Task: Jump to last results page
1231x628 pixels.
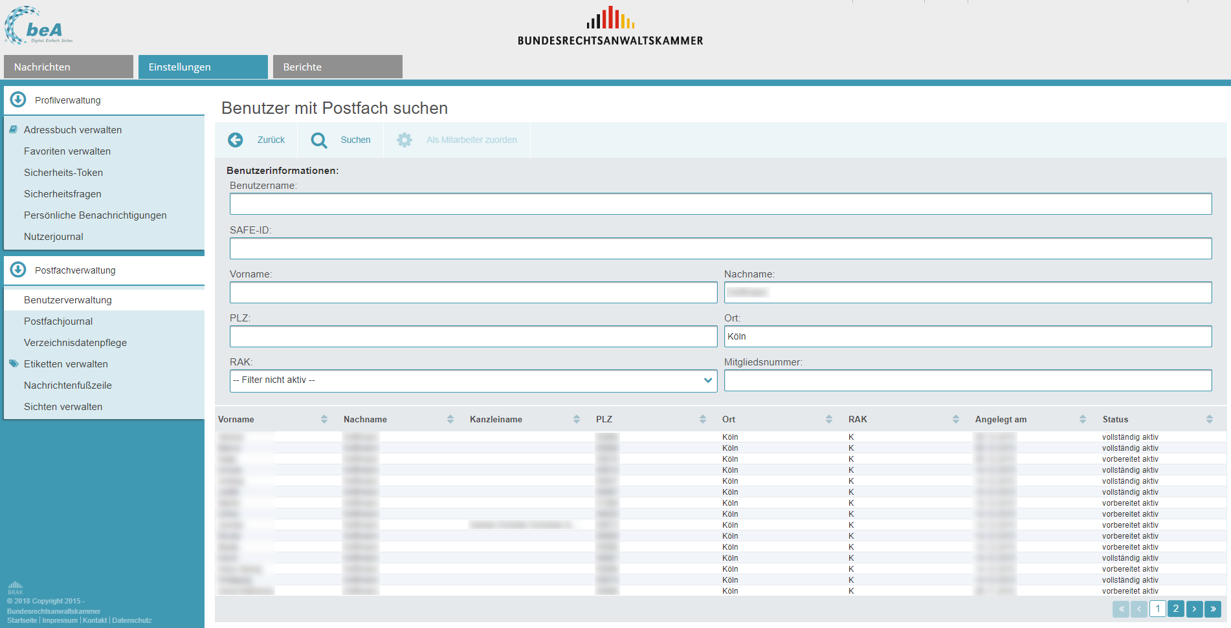Action: coord(1213,609)
